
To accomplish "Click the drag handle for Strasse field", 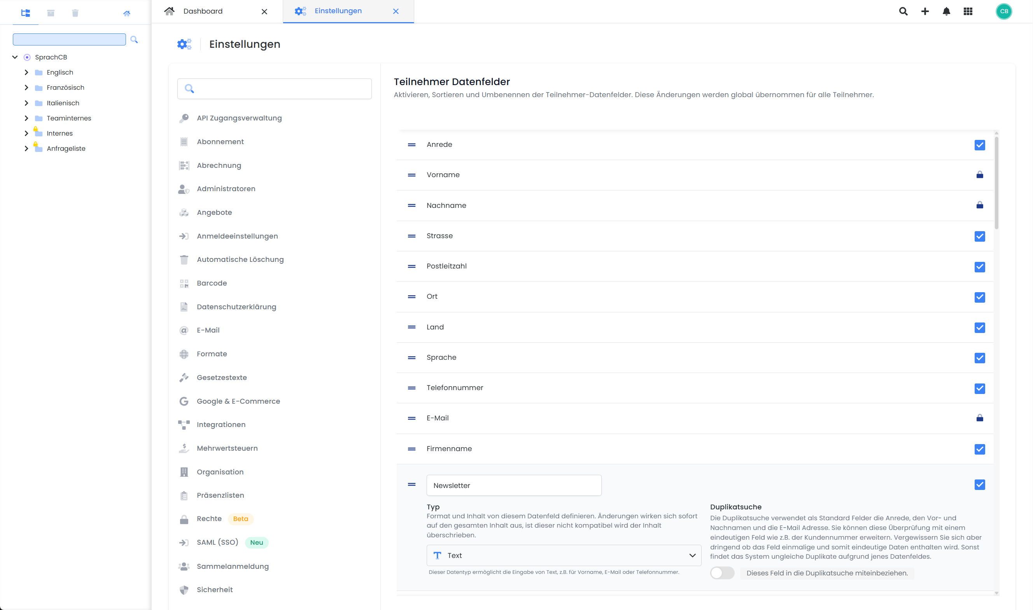I will click(x=411, y=236).
